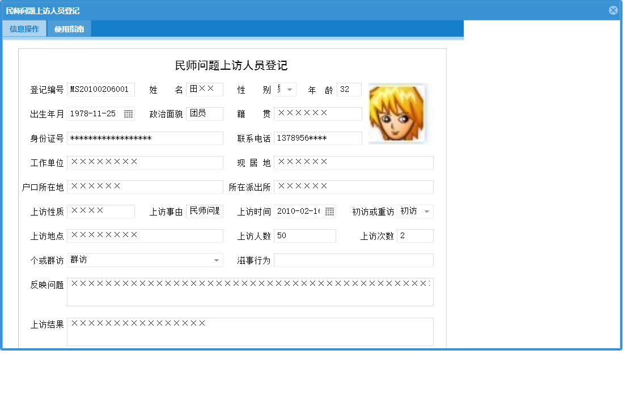The width and height of the screenshot is (623, 401).
Task: Open the 初访或重访 dropdown
Action: coord(428,211)
